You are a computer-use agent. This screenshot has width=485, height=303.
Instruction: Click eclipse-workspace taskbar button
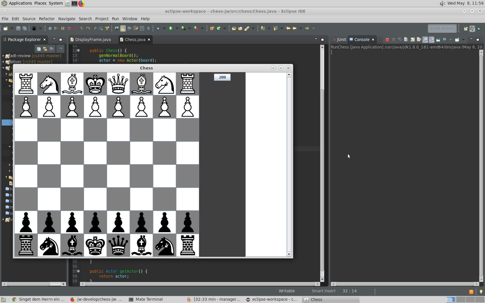coord(271,299)
